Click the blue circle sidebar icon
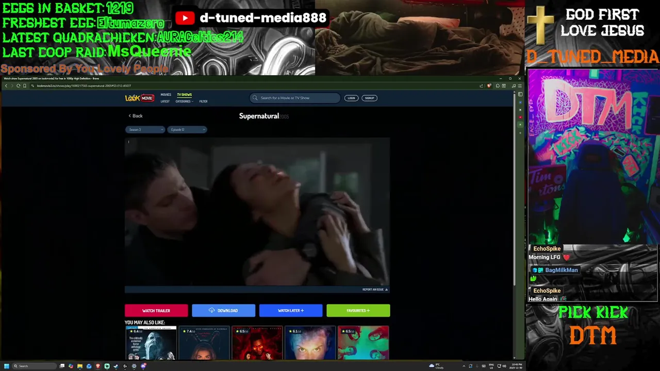Viewport: 660px width, 371px height. [x=520, y=102]
